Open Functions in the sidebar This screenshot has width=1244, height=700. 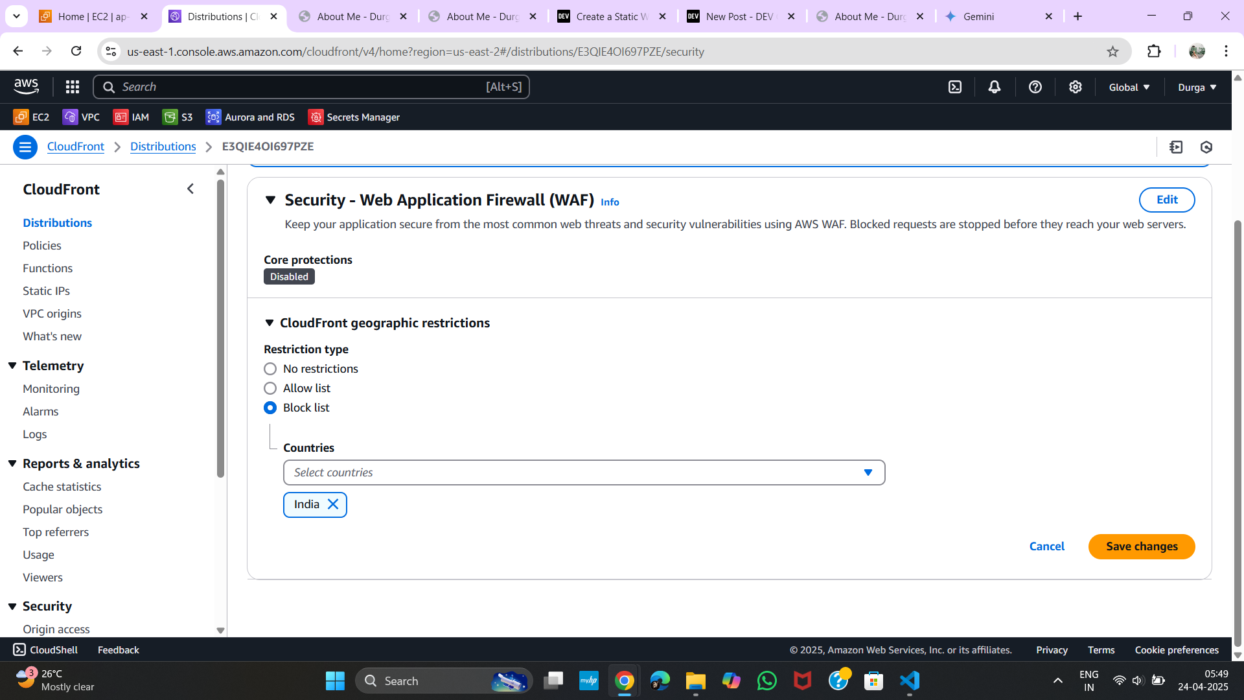(48, 268)
